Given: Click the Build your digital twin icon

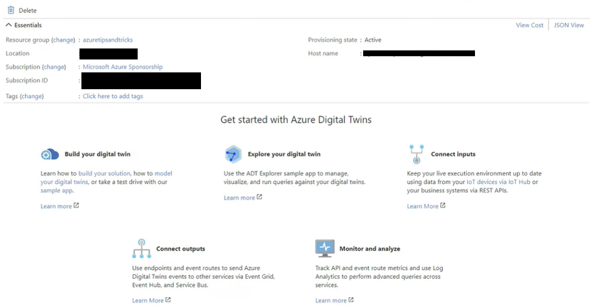Looking at the screenshot, I should [50, 154].
